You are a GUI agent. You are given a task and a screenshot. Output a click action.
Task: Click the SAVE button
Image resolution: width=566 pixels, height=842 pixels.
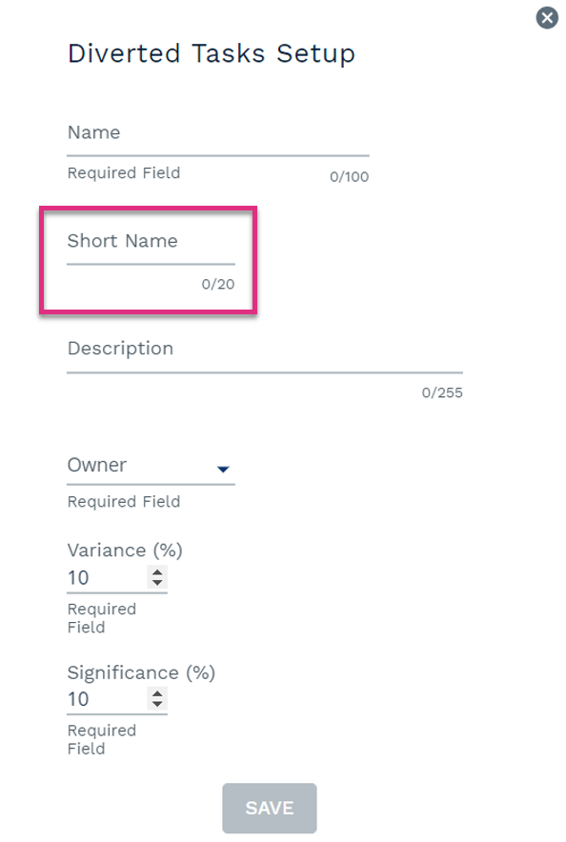[270, 808]
